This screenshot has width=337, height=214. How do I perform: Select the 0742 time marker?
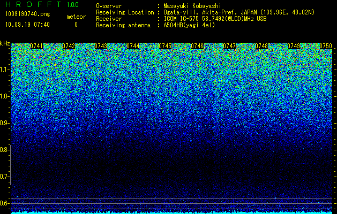pyautogui.click(x=69, y=46)
